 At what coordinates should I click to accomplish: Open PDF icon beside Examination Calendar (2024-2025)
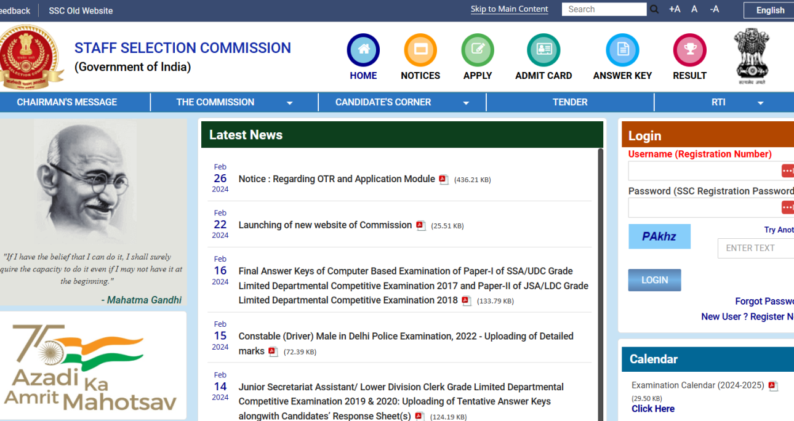[773, 386]
